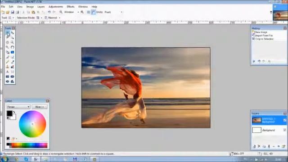Click the Print toolbar icon
The width and height of the screenshot is (288, 162).
(18, 12)
